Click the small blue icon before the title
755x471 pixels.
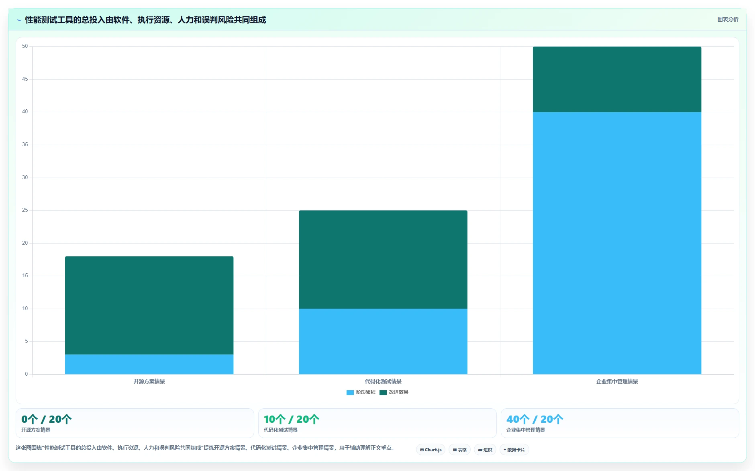coord(19,20)
